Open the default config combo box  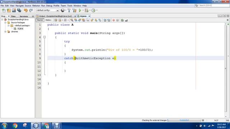47,10
